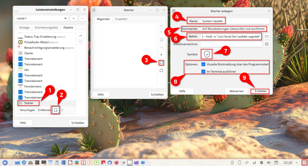The image size is (308, 166).
Task: Uncheck Im Terminal ausführen option
Action: pos(204,71)
